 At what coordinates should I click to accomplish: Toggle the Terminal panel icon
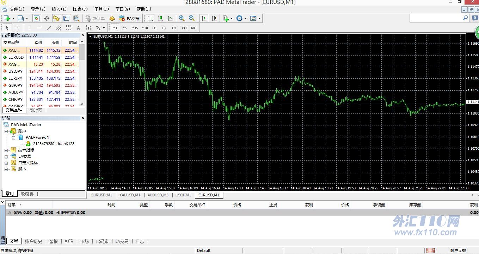[x=66, y=18]
